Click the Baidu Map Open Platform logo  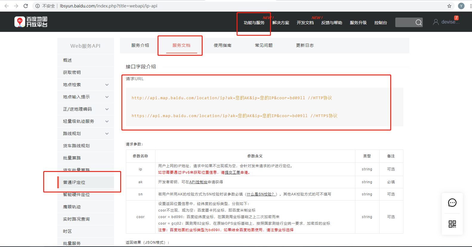coord(31,22)
